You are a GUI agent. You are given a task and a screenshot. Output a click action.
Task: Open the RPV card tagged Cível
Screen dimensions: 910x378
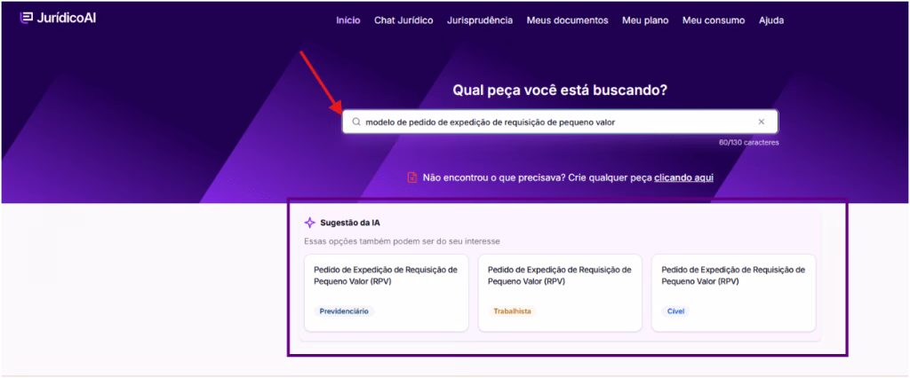(733, 293)
